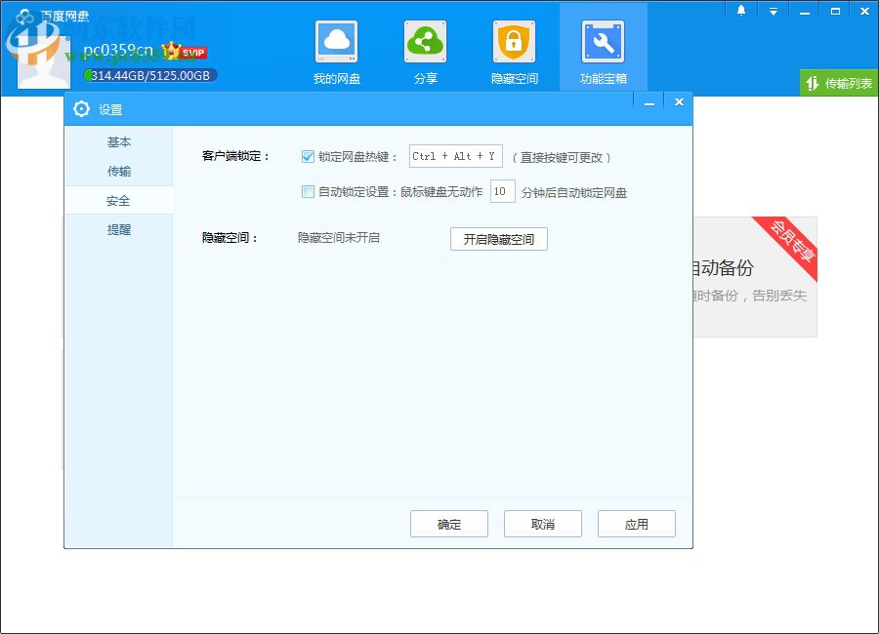Open 我的网盘 cloud drive panel

coord(337,49)
